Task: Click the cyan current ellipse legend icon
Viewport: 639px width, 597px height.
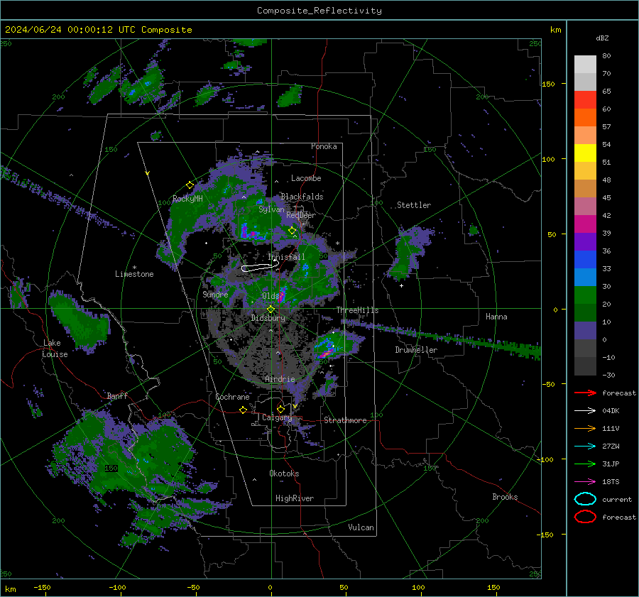Action: tap(585, 499)
